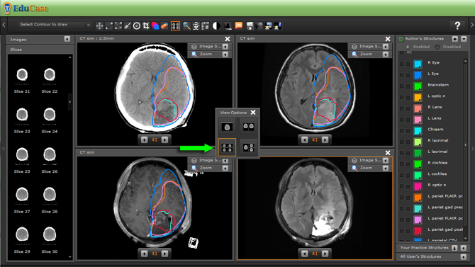The height and width of the screenshot is (267, 475).
Task: Select the Disabled radio button
Action: click(x=437, y=47)
